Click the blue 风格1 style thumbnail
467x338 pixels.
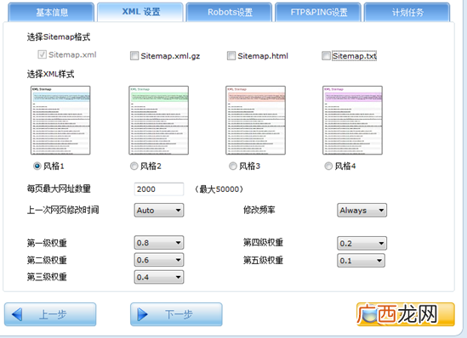(x=60, y=120)
